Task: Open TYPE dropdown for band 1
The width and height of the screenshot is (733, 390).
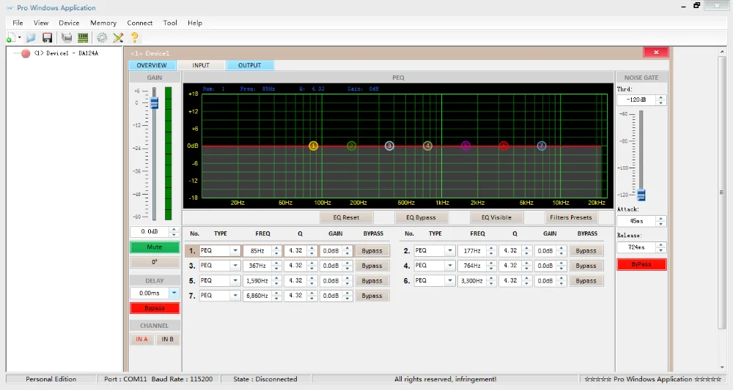Action: (235, 251)
